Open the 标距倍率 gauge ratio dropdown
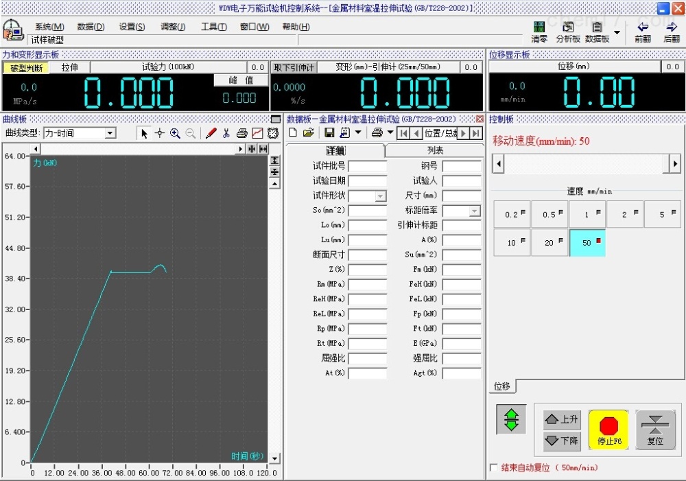The width and height of the screenshot is (686, 481). point(475,211)
